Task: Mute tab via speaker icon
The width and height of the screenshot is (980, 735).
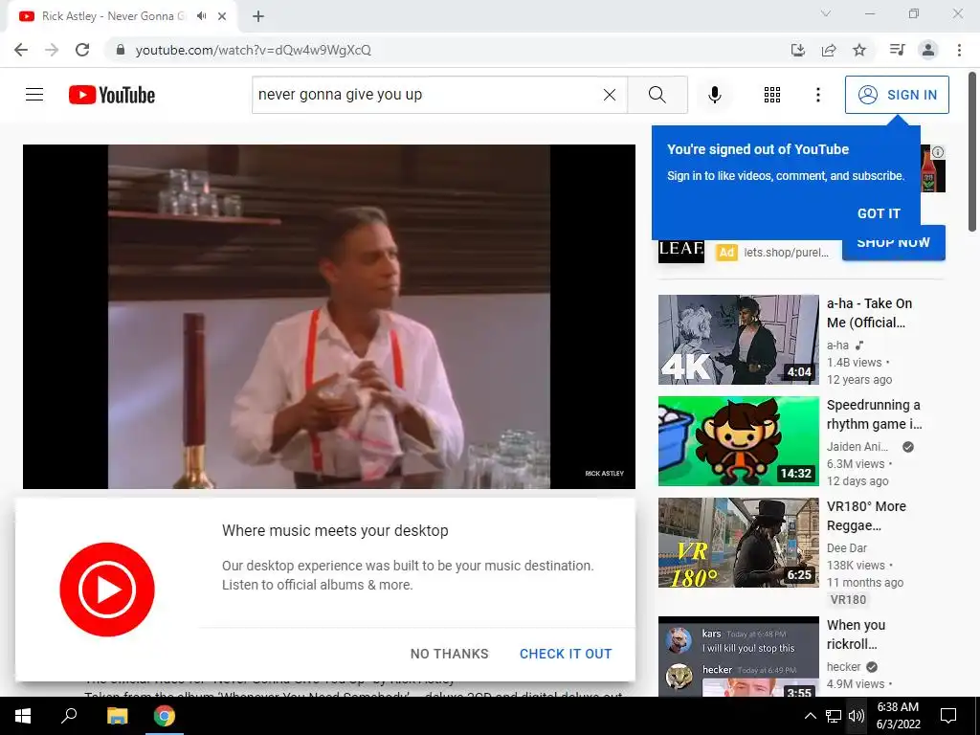Action: pyautogui.click(x=201, y=16)
